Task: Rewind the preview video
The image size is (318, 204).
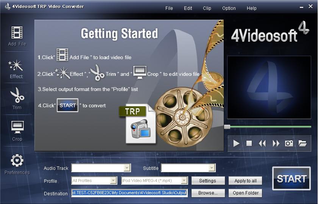Action: coord(262,143)
